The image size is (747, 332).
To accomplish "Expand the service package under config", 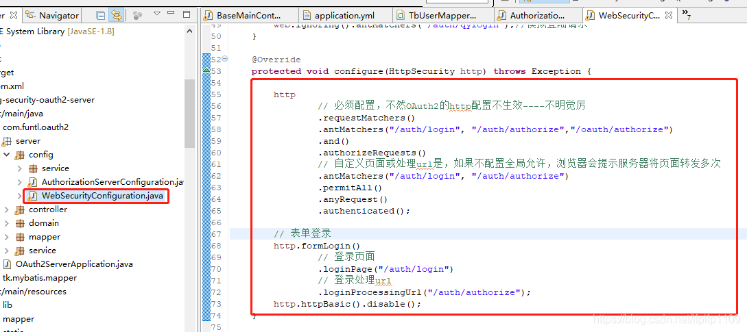I will coord(19,168).
